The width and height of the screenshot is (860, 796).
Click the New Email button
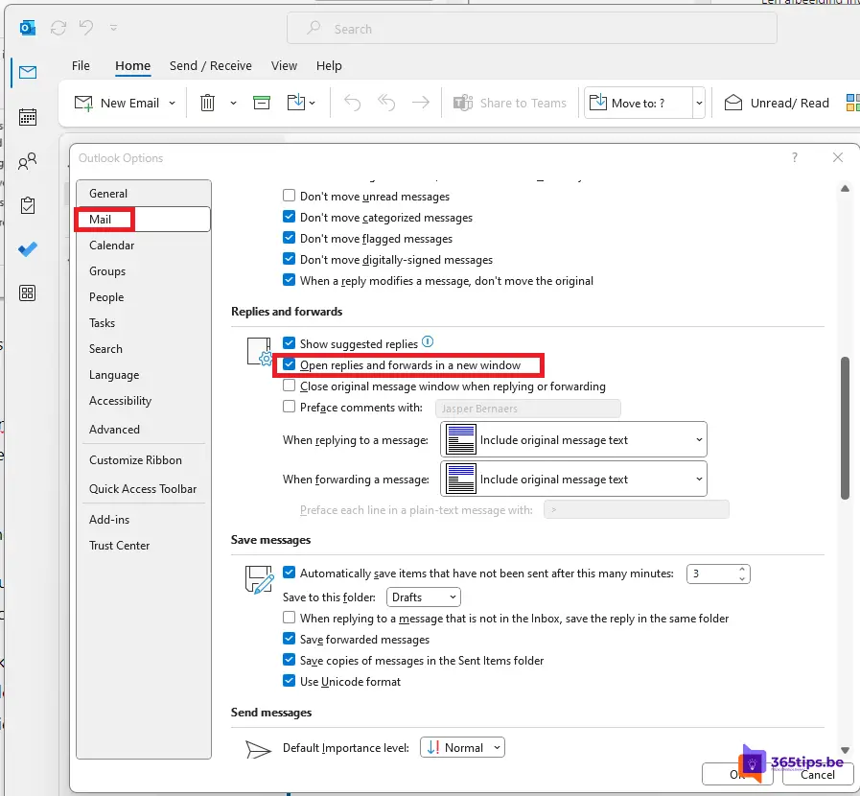125,103
